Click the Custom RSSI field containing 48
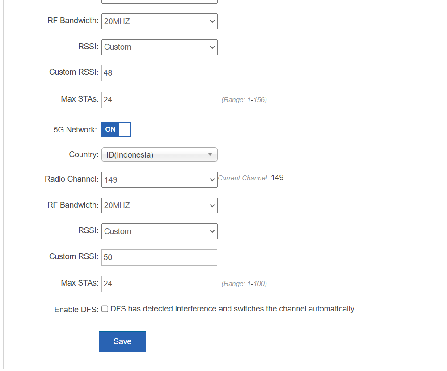447x371 pixels. [x=160, y=73]
